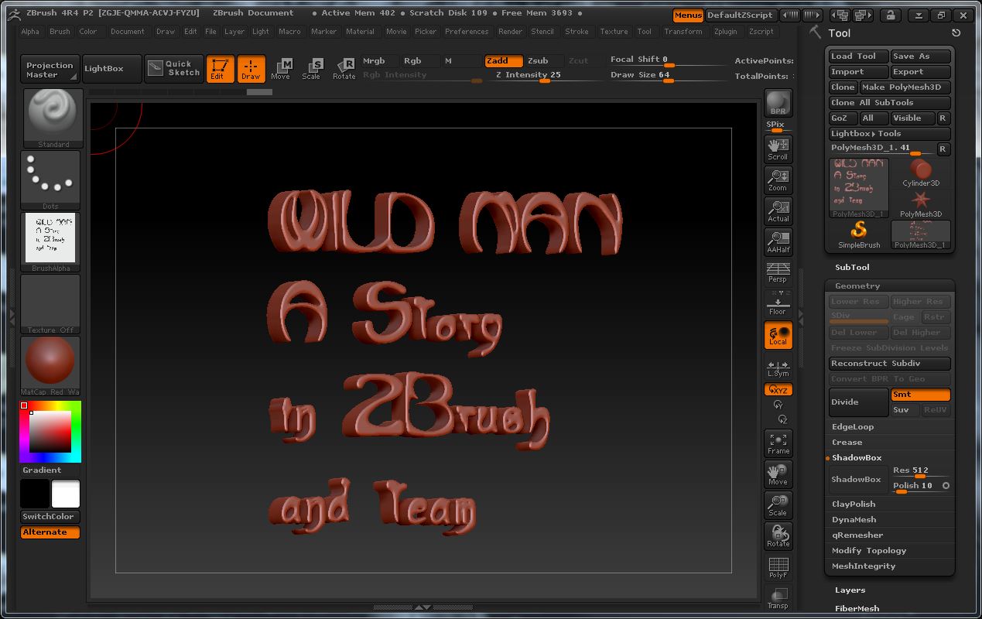Expand the Crease section
982x619 pixels.
coord(847,443)
